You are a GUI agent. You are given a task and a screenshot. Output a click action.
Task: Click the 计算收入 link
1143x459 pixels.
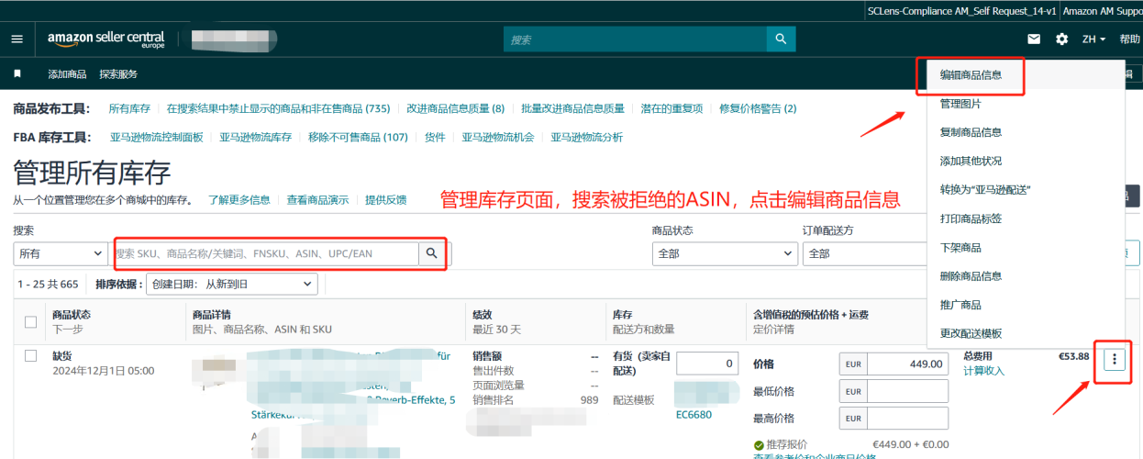pyautogui.click(x=984, y=370)
